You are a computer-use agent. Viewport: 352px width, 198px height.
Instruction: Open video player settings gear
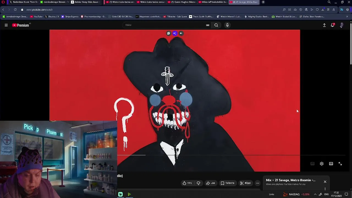click(321, 164)
